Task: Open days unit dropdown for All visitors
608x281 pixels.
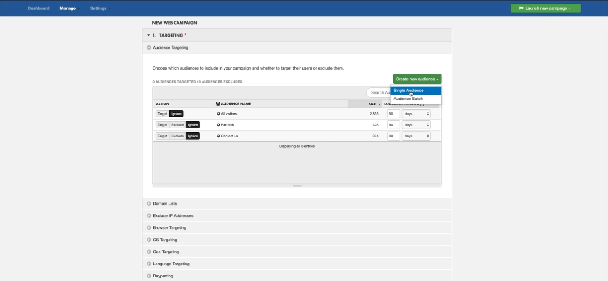Action: (x=416, y=114)
